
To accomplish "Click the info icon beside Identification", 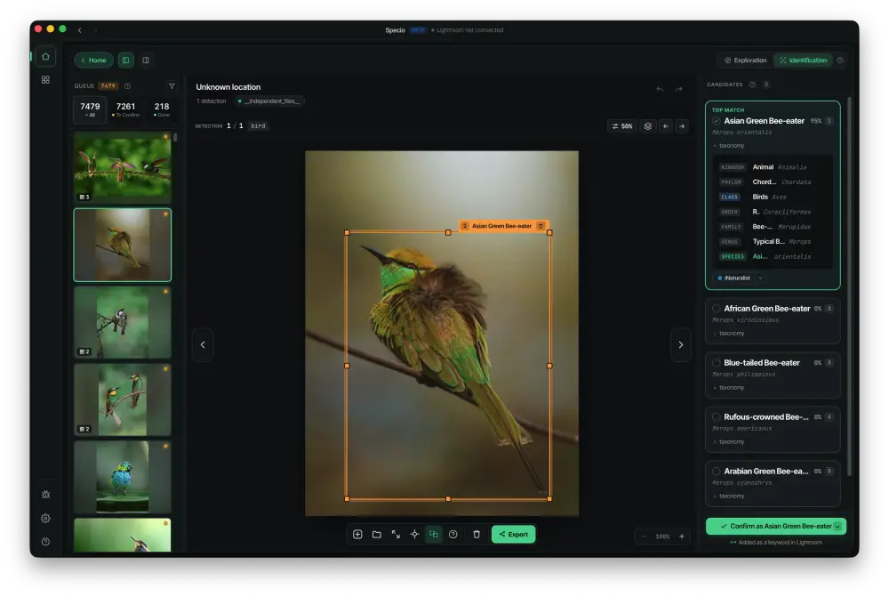I will (x=840, y=61).
